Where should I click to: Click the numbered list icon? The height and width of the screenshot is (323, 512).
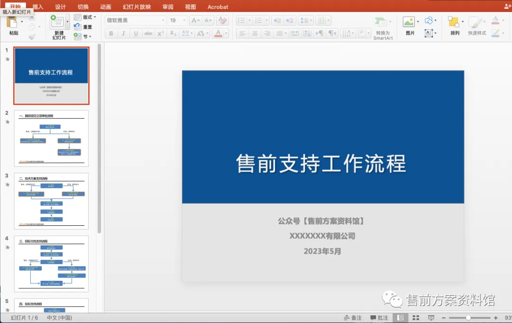(259, 20)
